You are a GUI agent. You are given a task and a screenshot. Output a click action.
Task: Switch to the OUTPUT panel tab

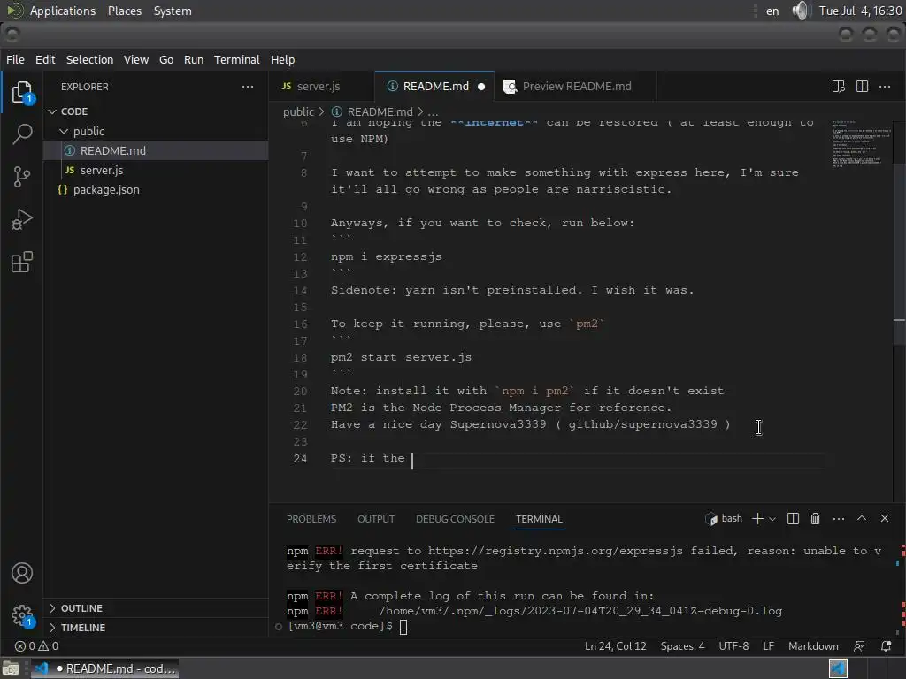coord(376,519)
